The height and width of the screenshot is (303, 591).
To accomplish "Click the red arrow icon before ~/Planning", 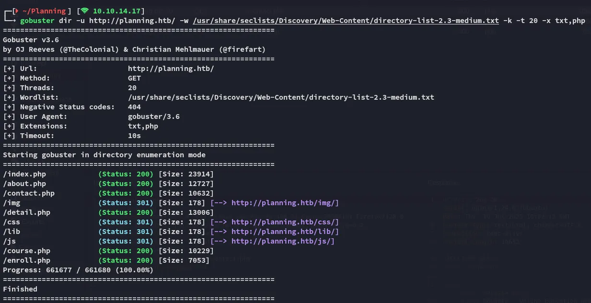I will [17, 11].
